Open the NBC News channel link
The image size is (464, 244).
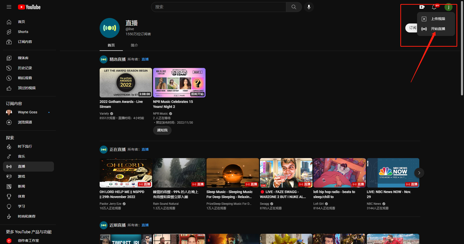[x=374, y=204]
